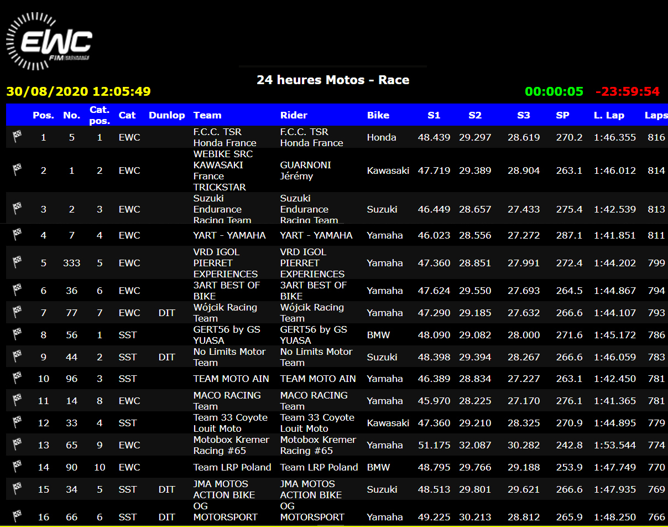Click the last lap time 1:41.365

click(x=615, y=401)
